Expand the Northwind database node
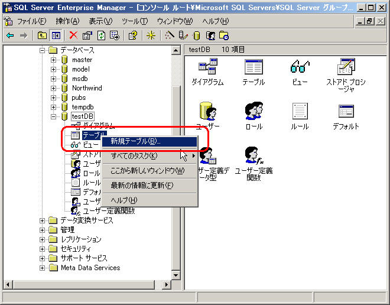 [x=54, y=88]
